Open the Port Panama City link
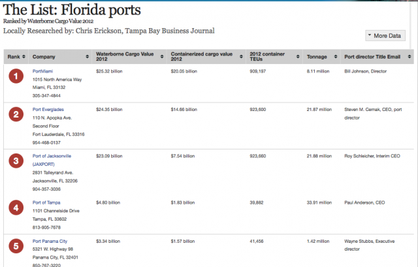Viewport: 418px width, 267px height. tap(51, 241)
